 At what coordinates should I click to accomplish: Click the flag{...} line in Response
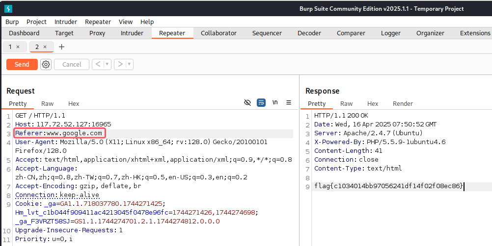pos(388,186)
